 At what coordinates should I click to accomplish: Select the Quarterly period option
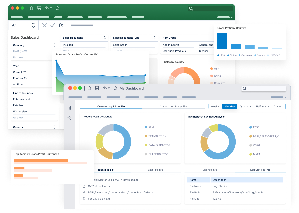click(245, 106)
